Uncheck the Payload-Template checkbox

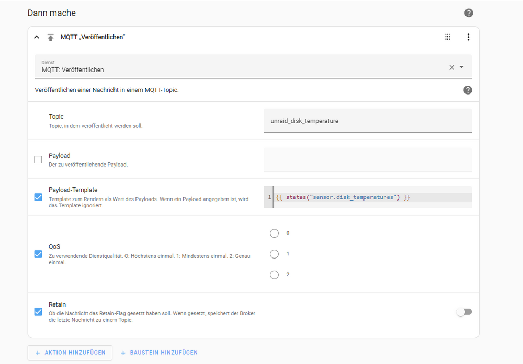coord(38,197)
